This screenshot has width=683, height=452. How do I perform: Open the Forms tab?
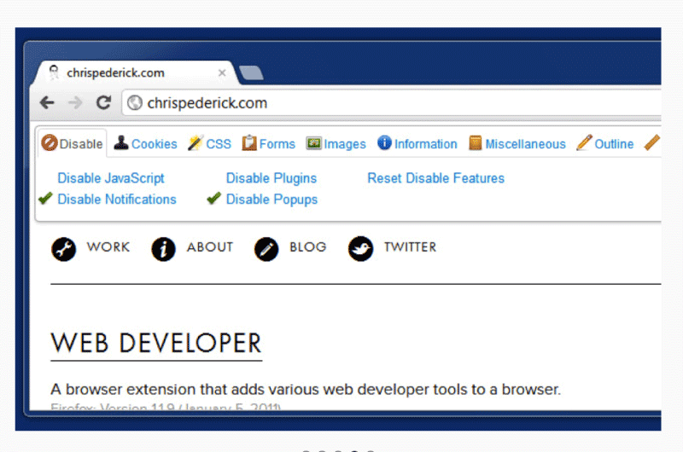pos(268,143)
